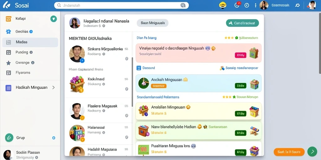Screen dimensions: 321x160
Task: Expand Hadikah Minguuan chevron arrow
Action: (x=53, y=87)
